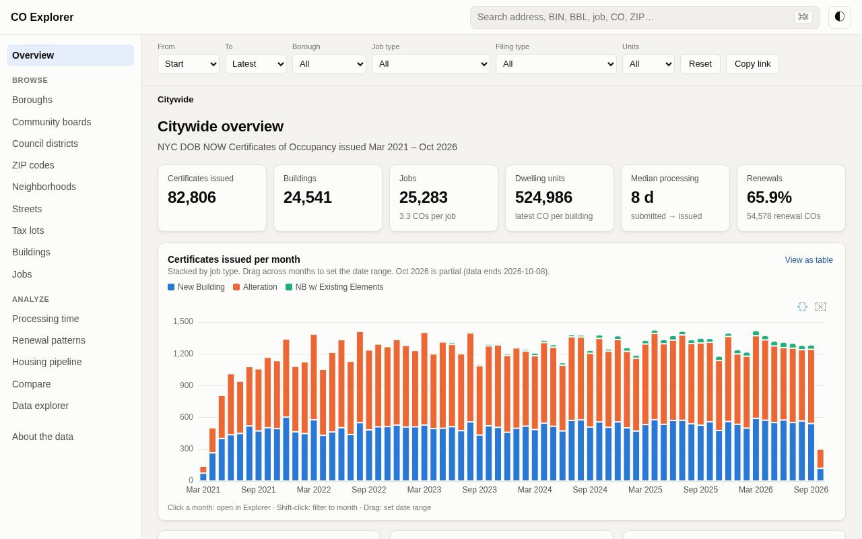Go to Boroughs in the sidebar
Image resolution: width=862 pixels, height=539 pixels.
tap(70, 100)
